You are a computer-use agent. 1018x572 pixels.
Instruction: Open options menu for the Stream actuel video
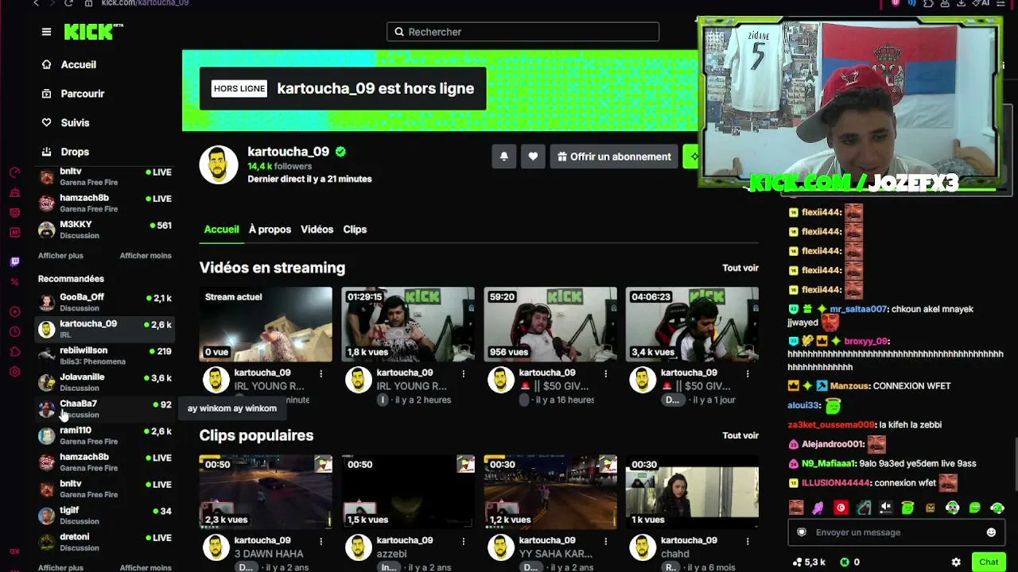tap(321, 373)
